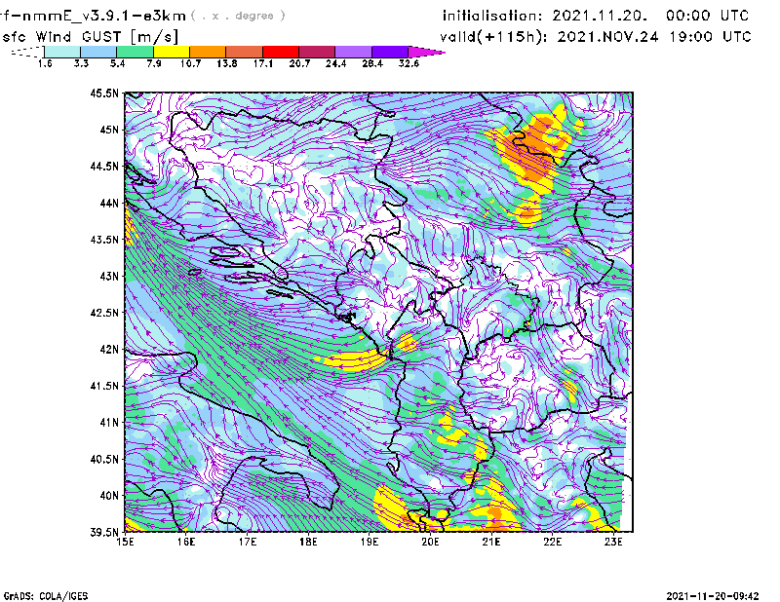Select the yellow legend color box

pos(172,52)
